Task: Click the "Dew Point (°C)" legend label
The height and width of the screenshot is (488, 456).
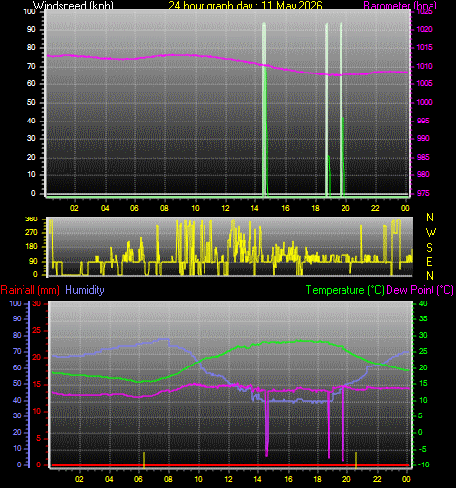Action: (420, 290)
